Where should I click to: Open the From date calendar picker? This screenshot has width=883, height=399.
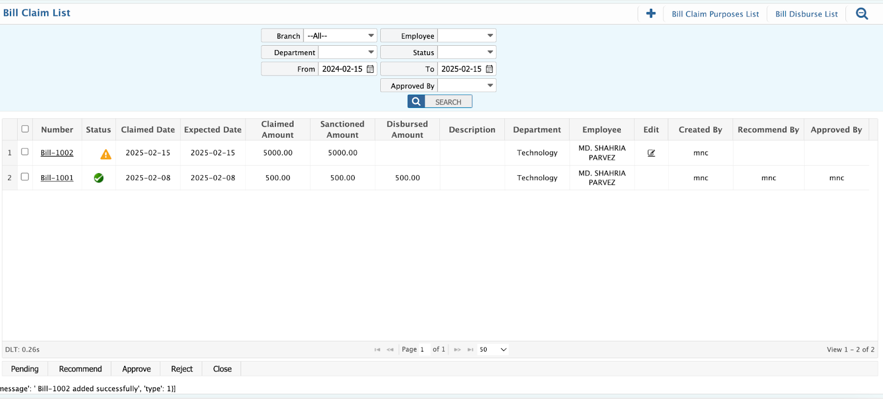tap(370, 69)
